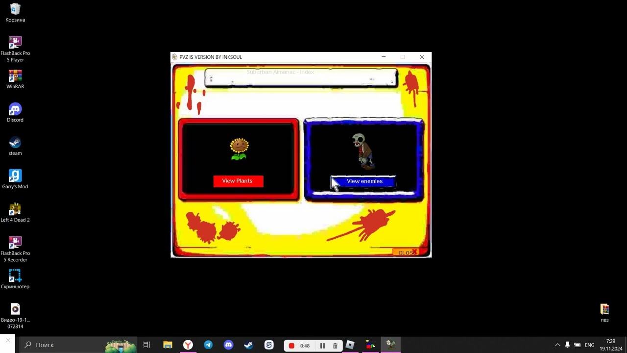This screenshot has height=353, width=627.
Task: Close the PVZ IS VERSION BY INKSOUL window
Action: point(422,57)
